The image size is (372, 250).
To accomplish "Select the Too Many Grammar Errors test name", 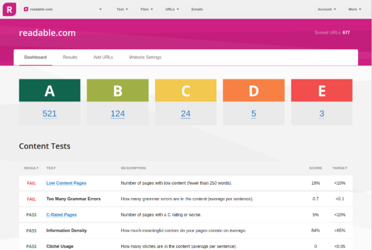I will pyautogui.click(x=73, y=199).
